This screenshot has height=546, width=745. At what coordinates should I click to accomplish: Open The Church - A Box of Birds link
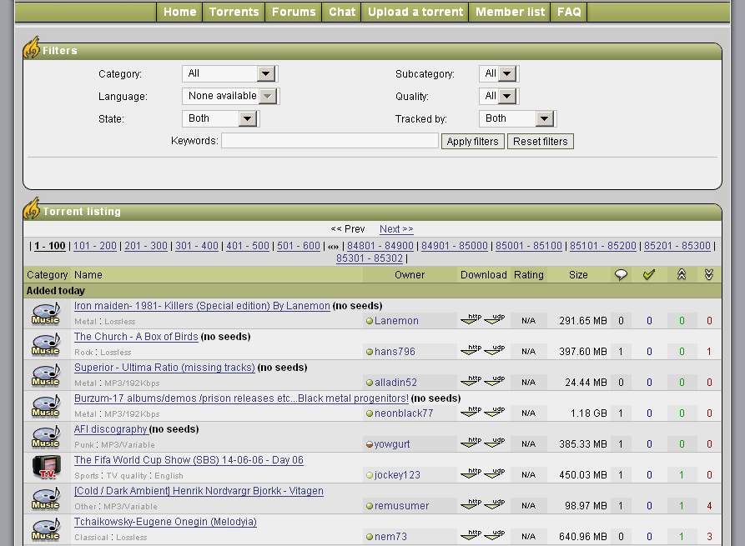pyautogui.click(x=136, y=337)
